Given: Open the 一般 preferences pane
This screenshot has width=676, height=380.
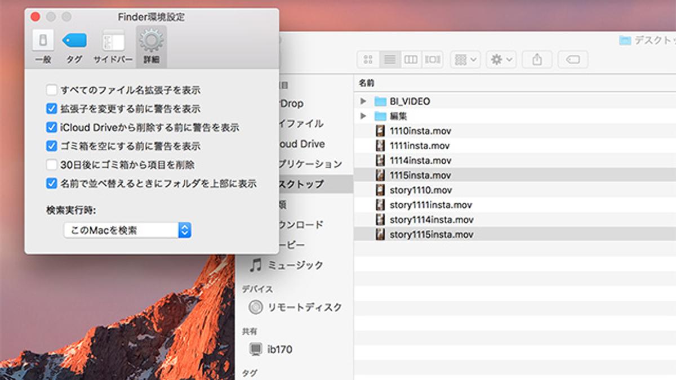Looking at the screenshot, I should [43, 46].
